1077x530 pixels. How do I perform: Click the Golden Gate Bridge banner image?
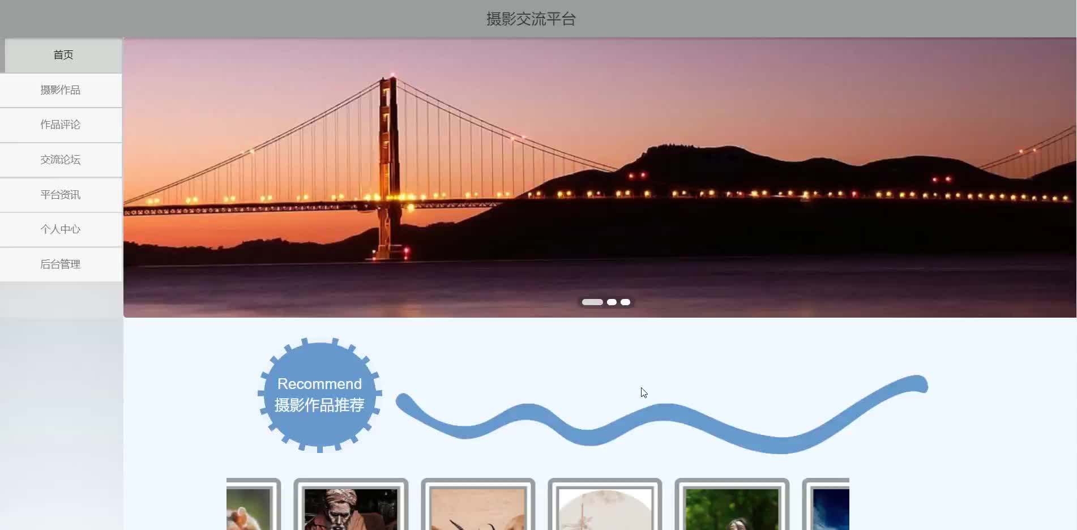[x=600, y=177]
